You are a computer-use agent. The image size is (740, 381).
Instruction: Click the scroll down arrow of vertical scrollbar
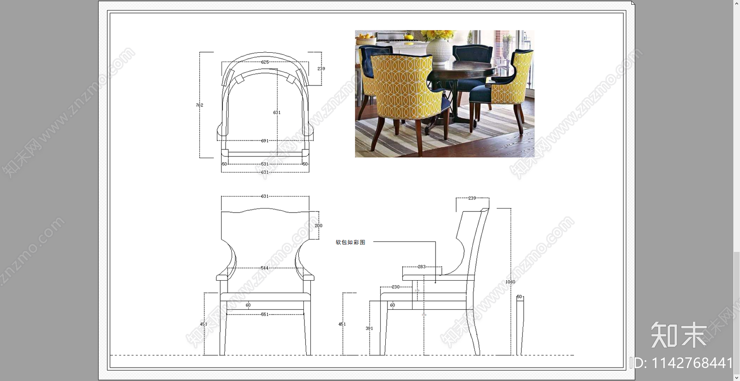point(736,377)
